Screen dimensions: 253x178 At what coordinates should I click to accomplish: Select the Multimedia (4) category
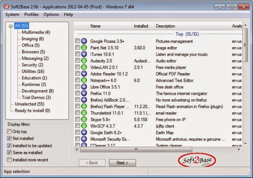pyautogui.click(x=36, y=32)
